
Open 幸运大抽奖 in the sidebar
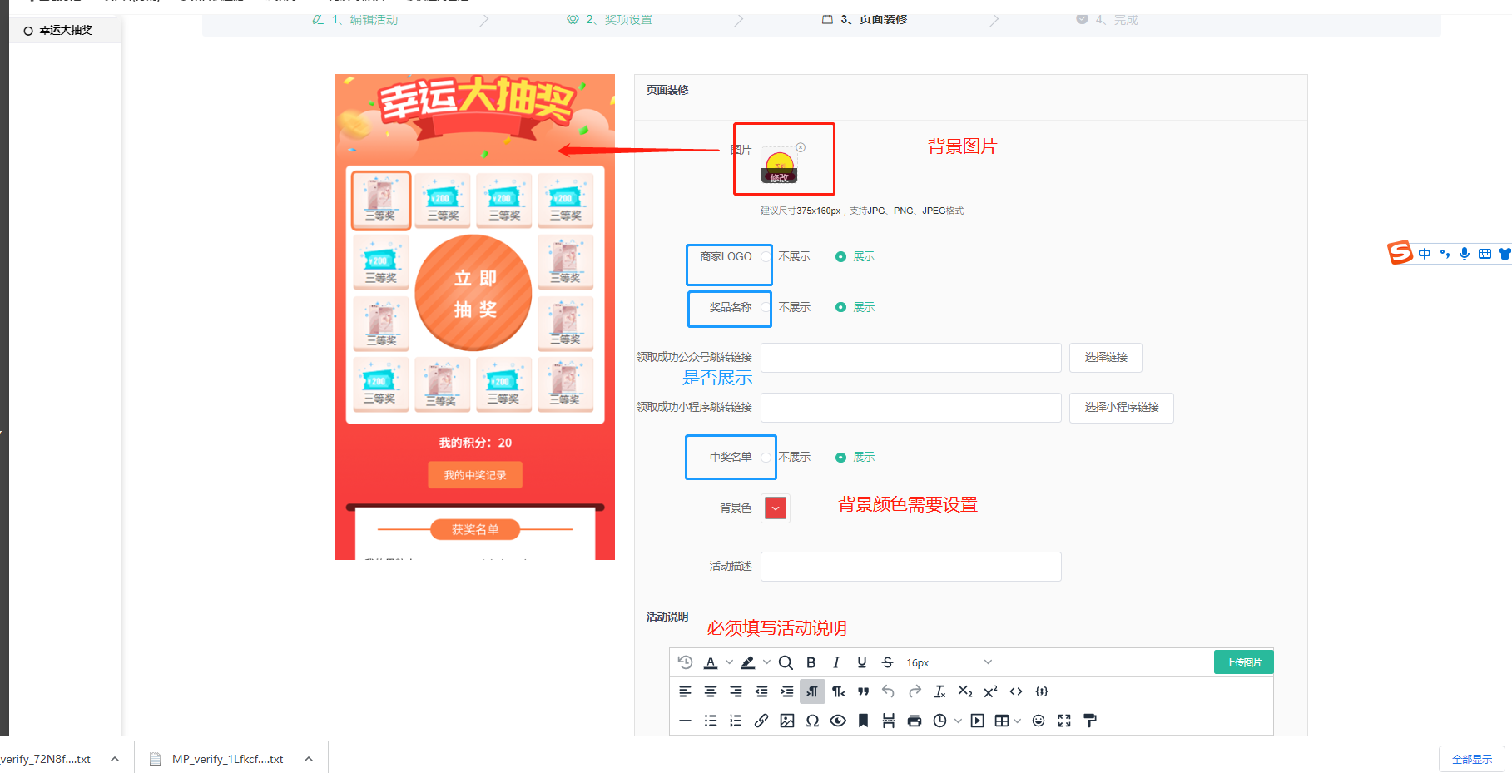66,31
